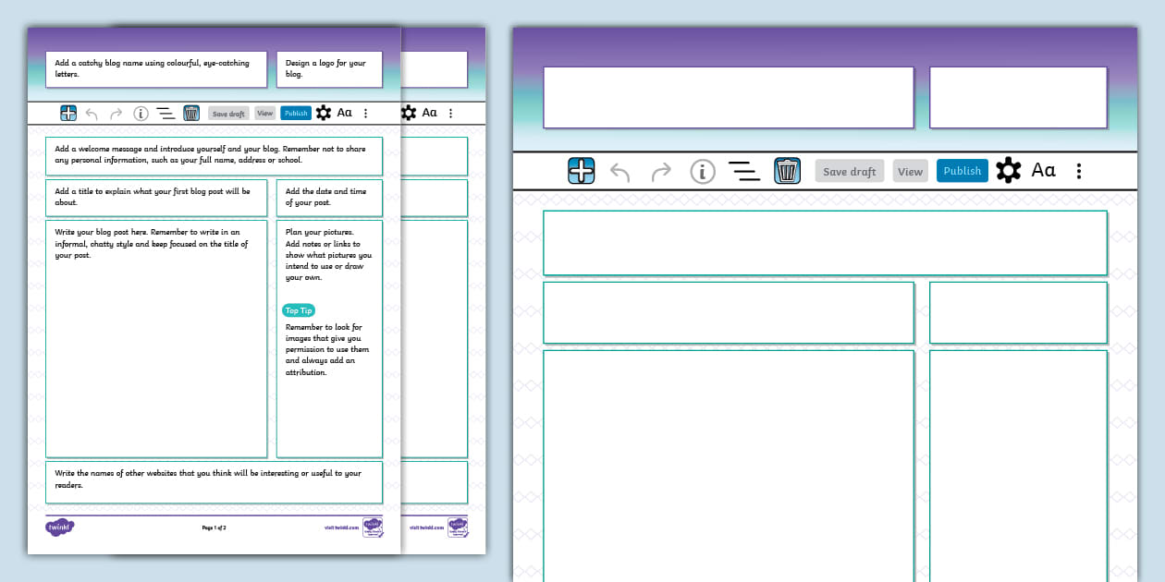The image size is (1165, 582).
Task: Click the empty logo box at top right
Action: 1017,97
